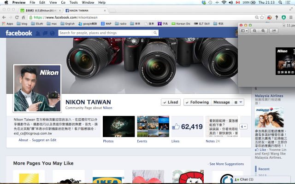Click the Message button
This screenshot has height=184, width=295.
222,102
